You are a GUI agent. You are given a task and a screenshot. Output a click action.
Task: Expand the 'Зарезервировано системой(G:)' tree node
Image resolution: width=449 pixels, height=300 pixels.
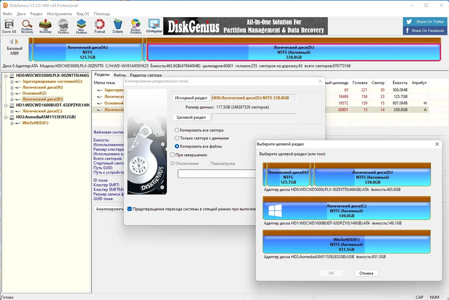tap(12, 82)
